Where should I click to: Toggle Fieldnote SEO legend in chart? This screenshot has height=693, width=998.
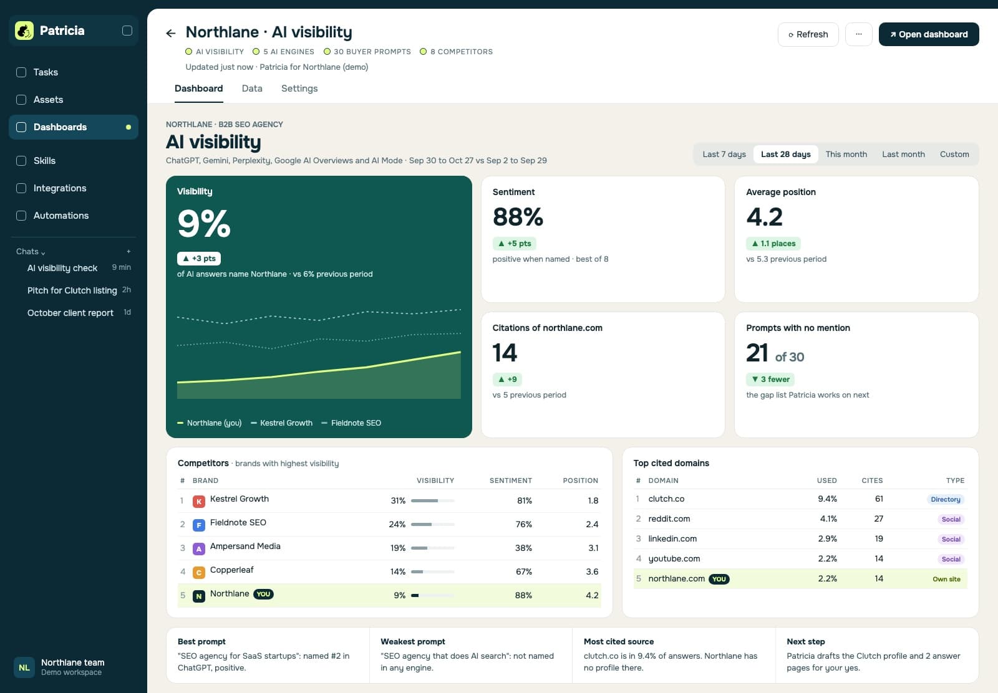(351, 423)
